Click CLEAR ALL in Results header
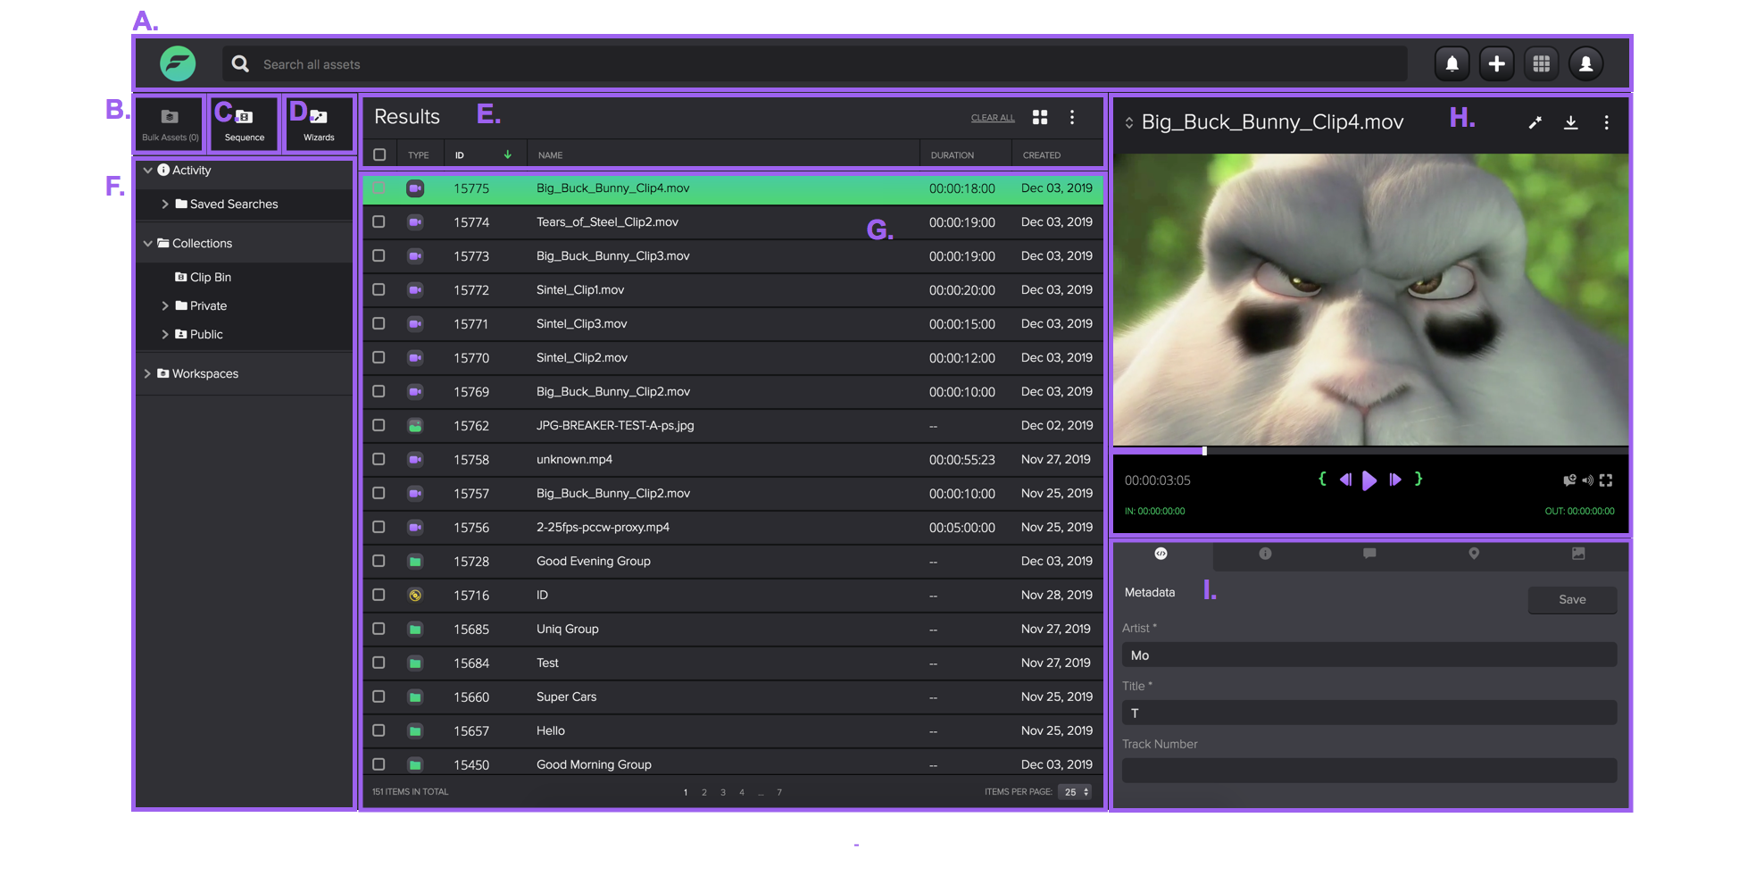This screenshot has height=876, width=1739. pyautogui.click(x=992, y=117)
